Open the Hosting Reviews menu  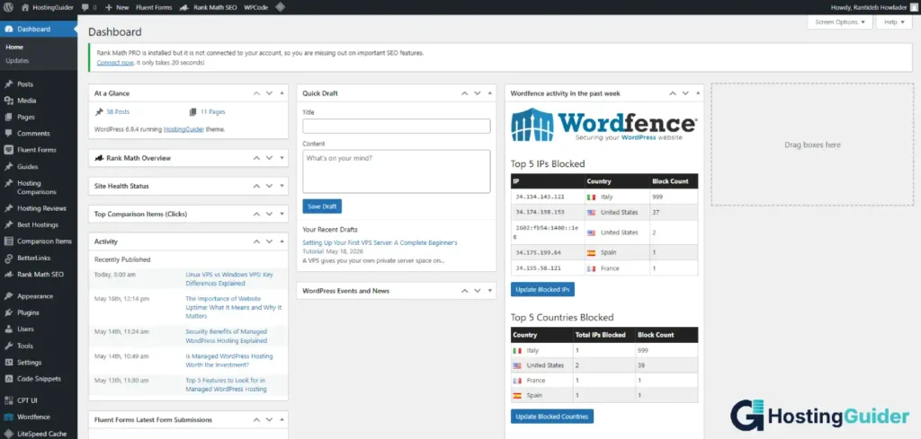point(41,208)
